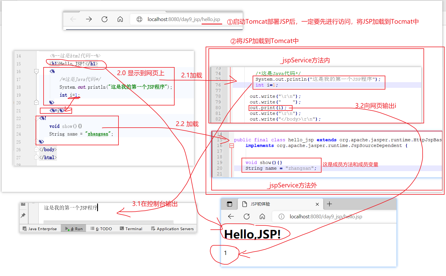
Task: Reload the page in top browser bar
Action: click(105, 19)
